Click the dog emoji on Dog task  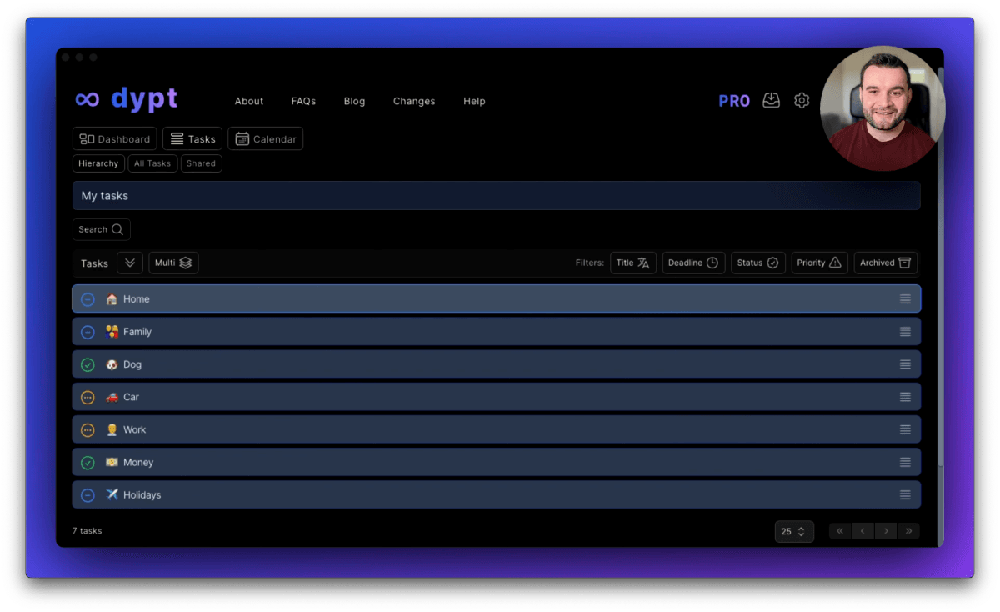tap(112, 364)
